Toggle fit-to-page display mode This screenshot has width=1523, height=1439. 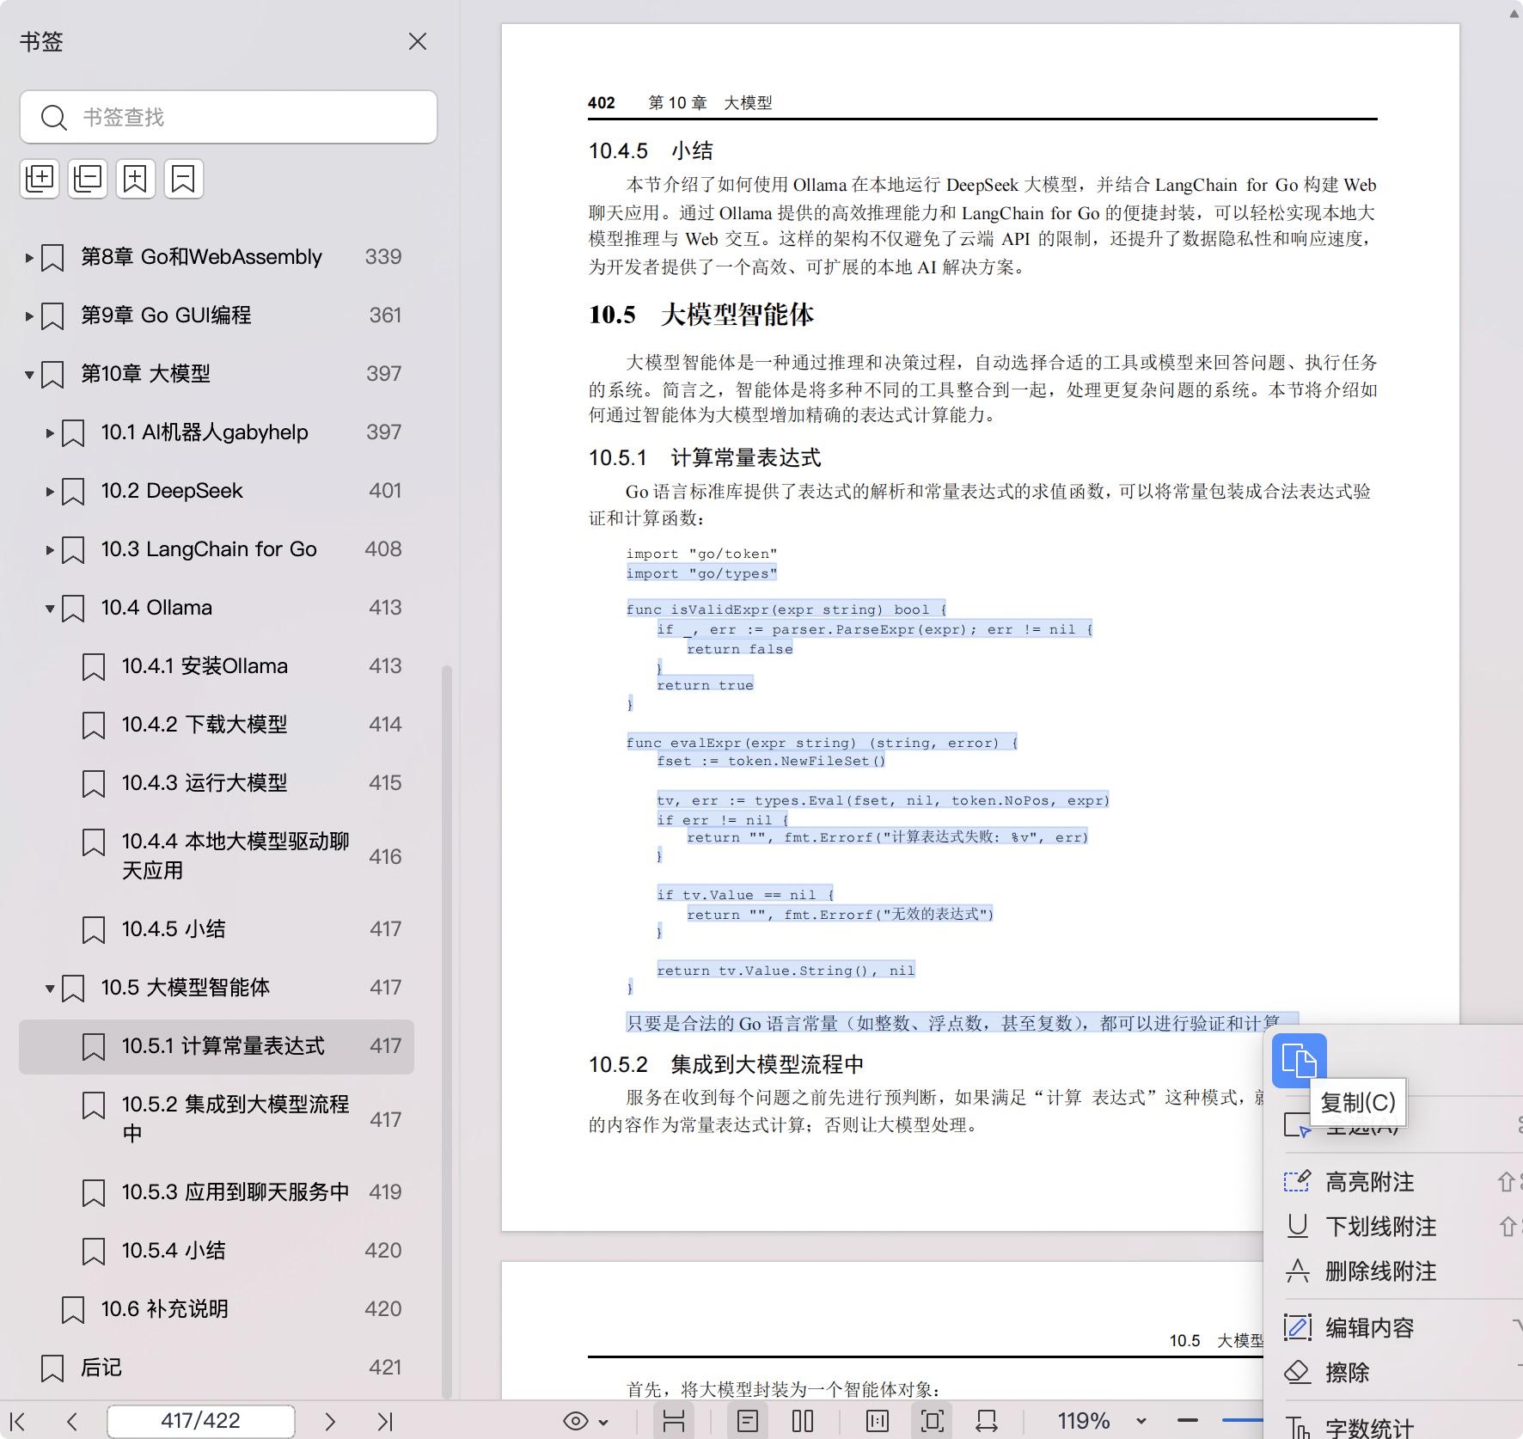pos(933,1421)
